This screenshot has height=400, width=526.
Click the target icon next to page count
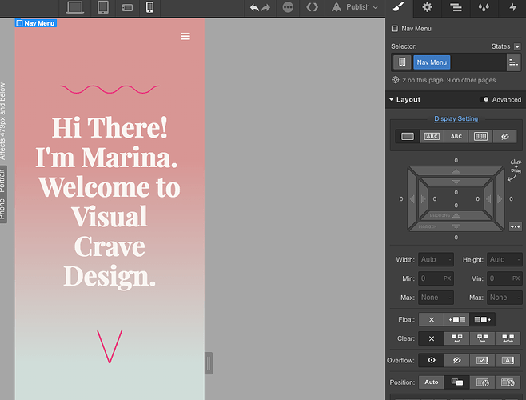pyautogui.click(x=396, y=80)
